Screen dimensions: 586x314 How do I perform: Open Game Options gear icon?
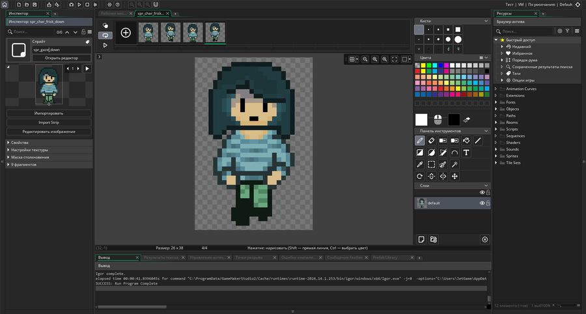(109, 5)
